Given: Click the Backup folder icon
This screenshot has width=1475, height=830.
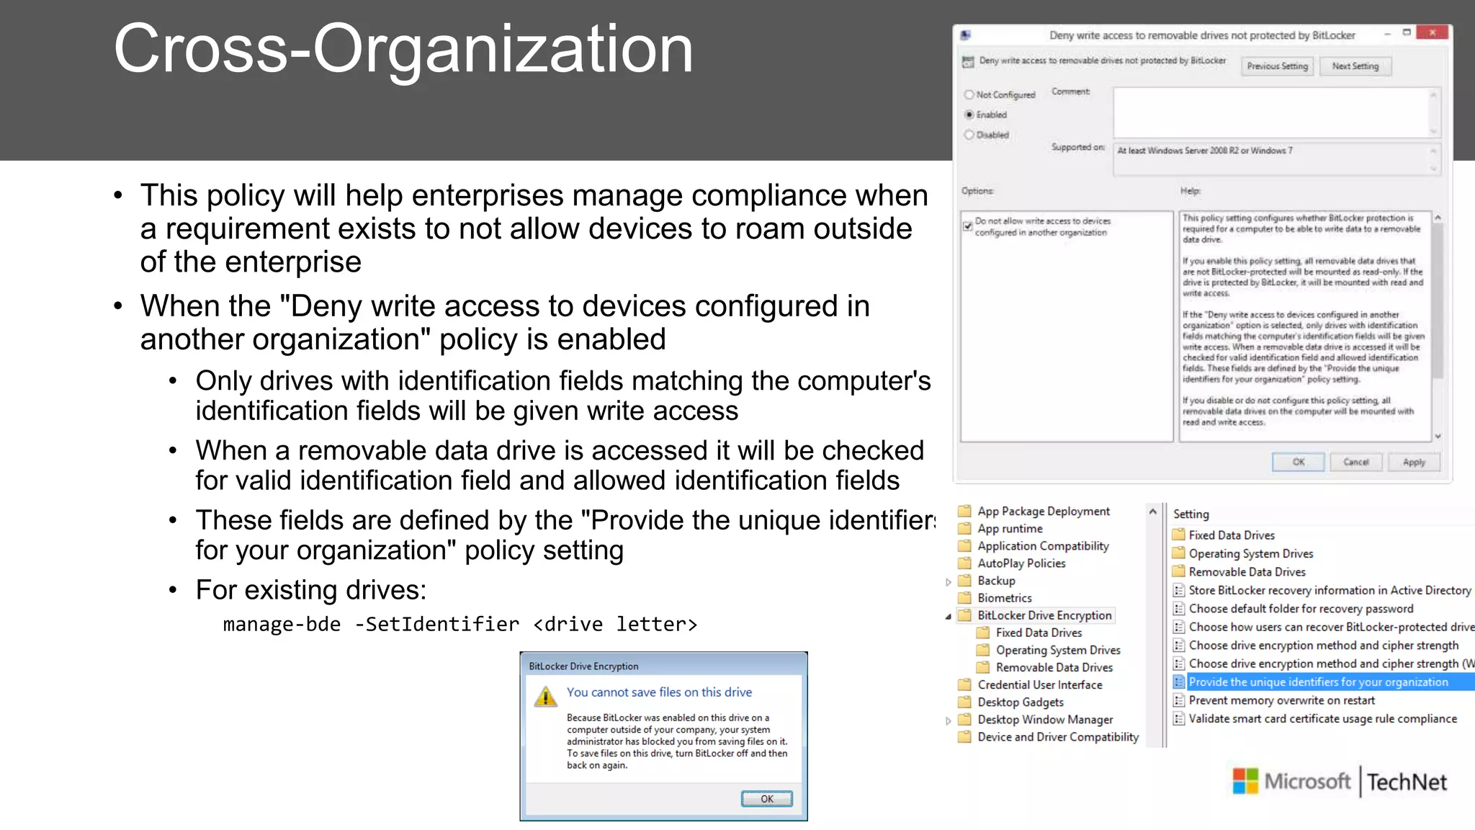Looking at the screenshot, I should point(964,580).
